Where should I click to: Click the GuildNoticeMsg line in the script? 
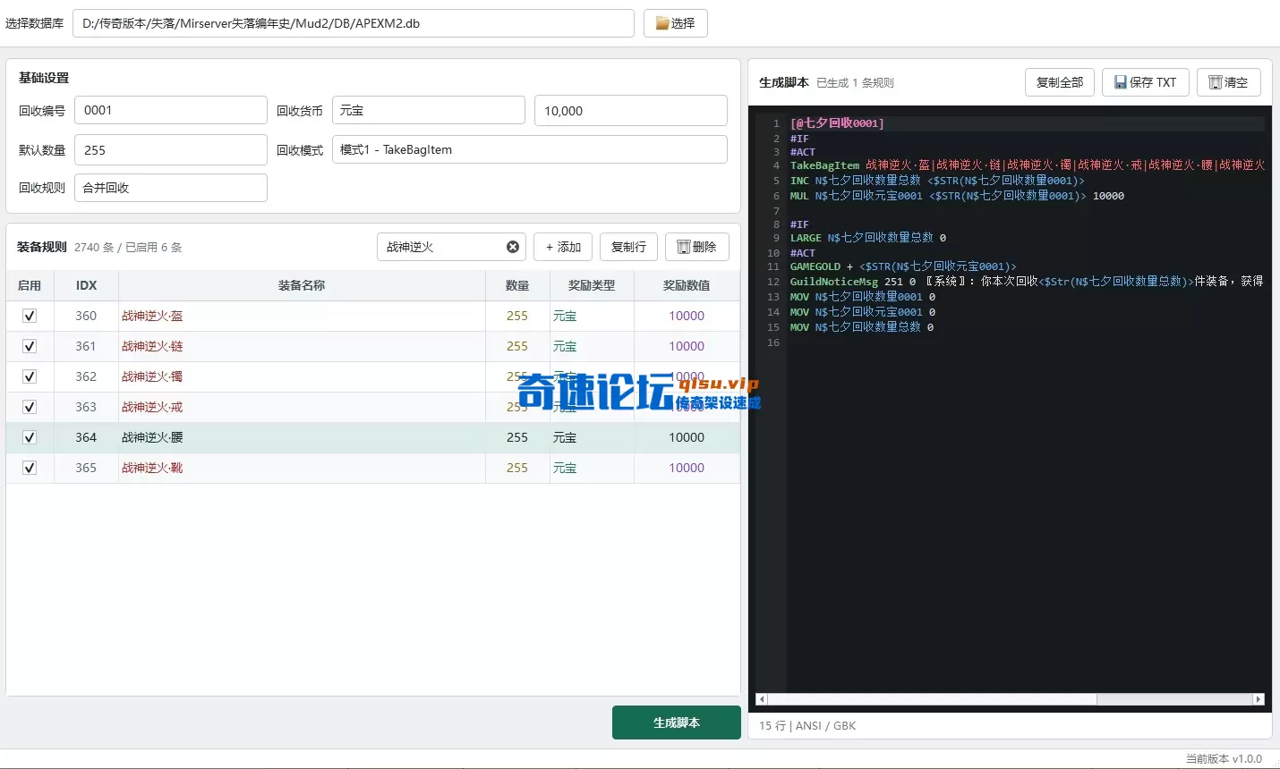click(x=1028, y=282)
